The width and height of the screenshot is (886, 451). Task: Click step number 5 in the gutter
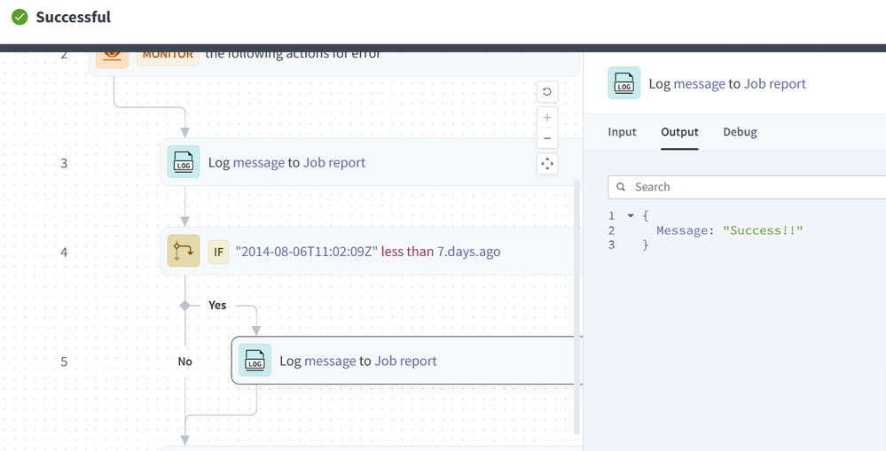(x=64, y=362)
